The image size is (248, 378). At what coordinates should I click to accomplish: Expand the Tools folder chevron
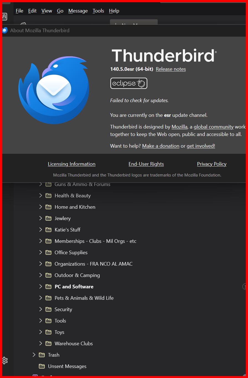pos(41,321)
